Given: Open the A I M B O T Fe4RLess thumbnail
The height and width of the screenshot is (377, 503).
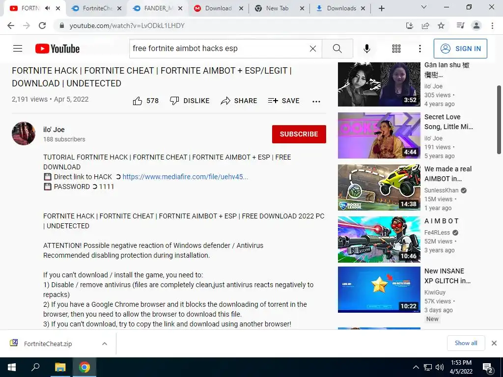Looking at the screenshot, I should [379, 239].
